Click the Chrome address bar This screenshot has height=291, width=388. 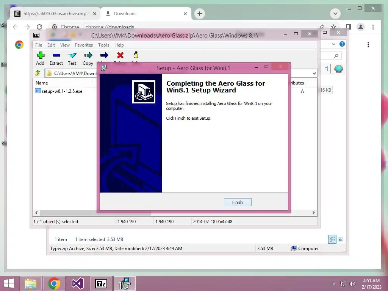point(183,27)
